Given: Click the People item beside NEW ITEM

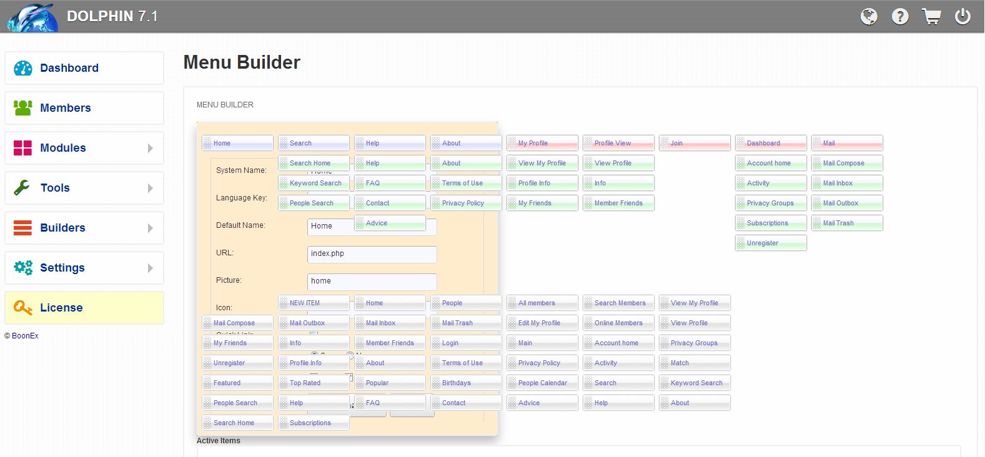Looking at the screenshot, I should 466,303.
